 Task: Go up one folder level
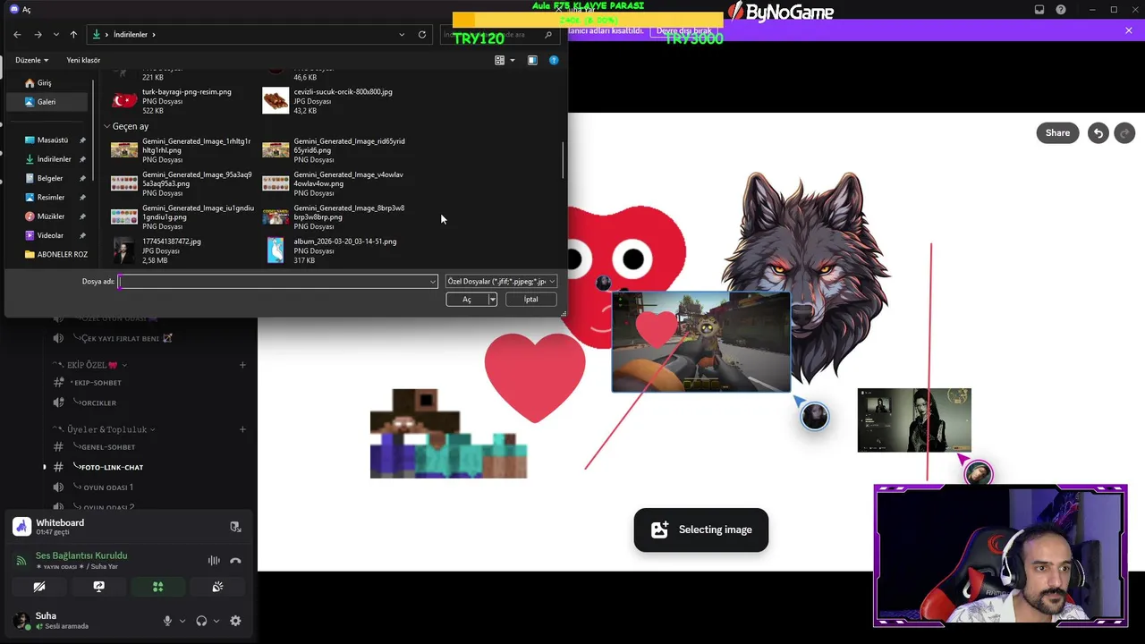pyautogui.click(x=73, y=34)
